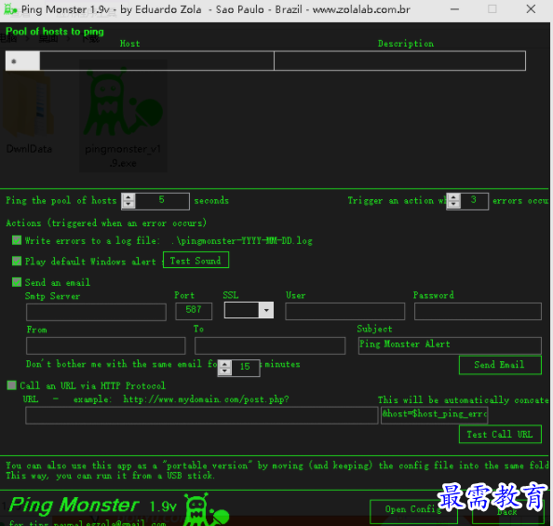Viewport: 553px width, 526px height.
Task: Focus the To email input field
Action: (270, 345)
